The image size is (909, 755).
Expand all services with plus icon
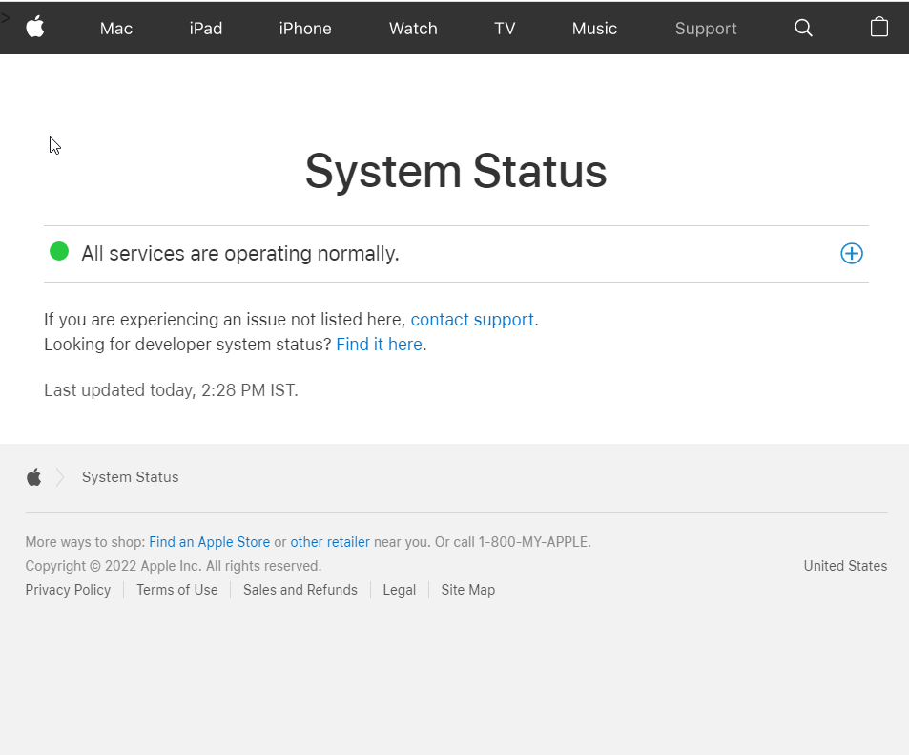point(851,253)
